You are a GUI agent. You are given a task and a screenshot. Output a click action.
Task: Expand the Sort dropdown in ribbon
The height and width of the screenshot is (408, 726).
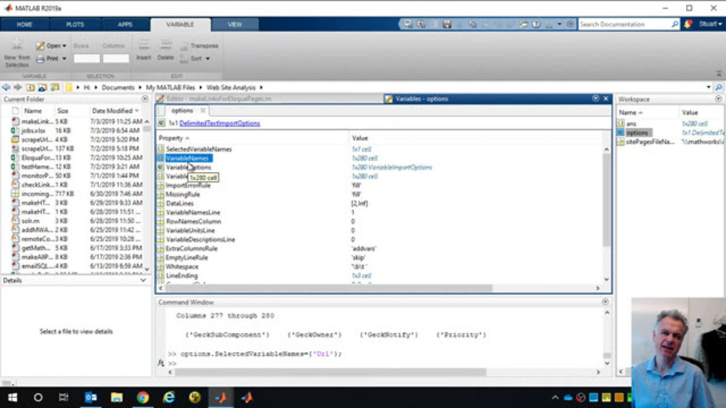coord(208,58)
